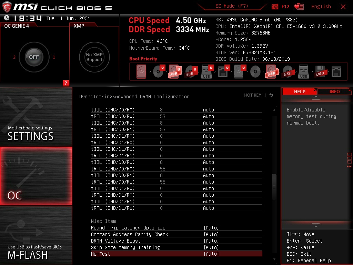Go back using the HOT KEY return arrow
Image resolution: width=353 pixels, height=265 pixels.
tap(271, 95)
